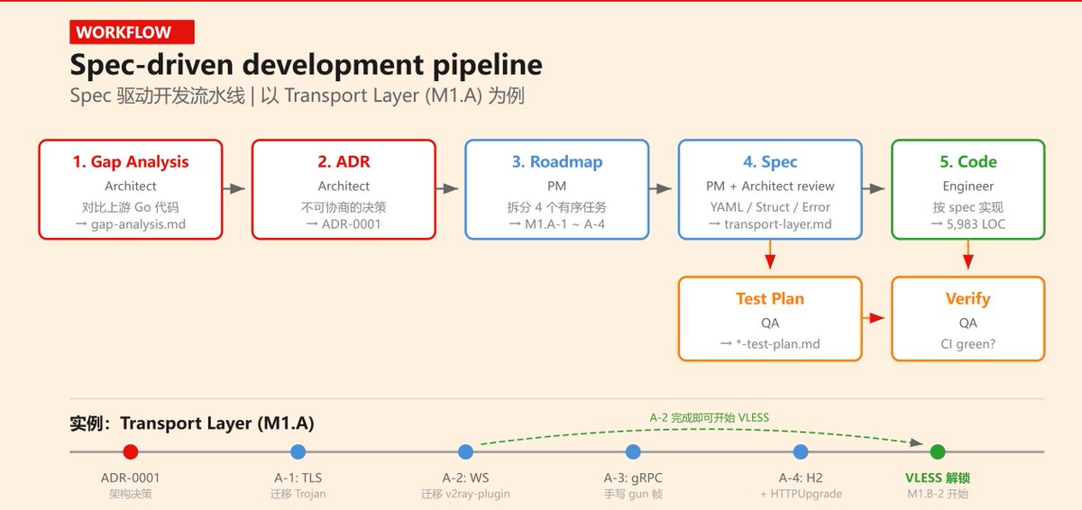Click 'A-2 完成即可开始 VLESS' annotation

pyautogui.click(x=710, y=417)
